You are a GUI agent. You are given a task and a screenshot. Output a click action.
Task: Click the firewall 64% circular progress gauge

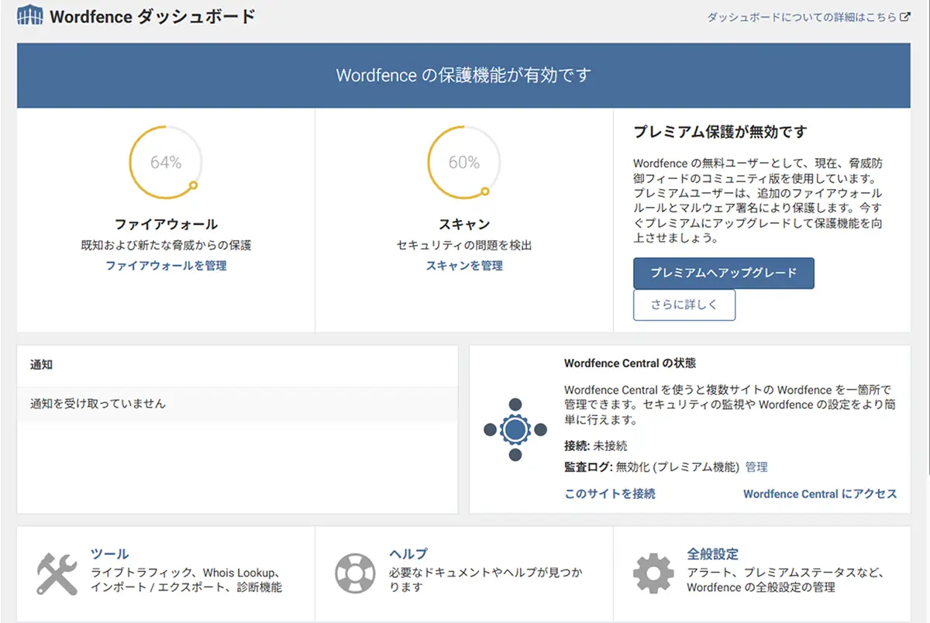point(166,163)
